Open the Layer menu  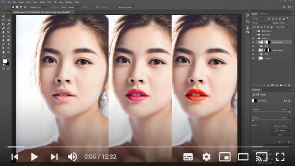tap(29, 2)
